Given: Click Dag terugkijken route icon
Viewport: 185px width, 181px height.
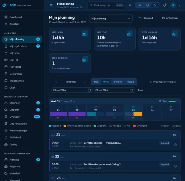Looking at the screenshot, I should (6, 124).
